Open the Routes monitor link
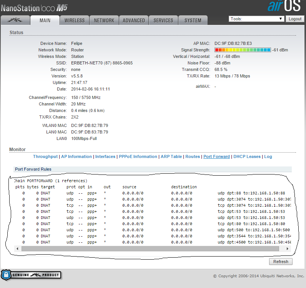306x288 pixels. click(x=193, y=156)
